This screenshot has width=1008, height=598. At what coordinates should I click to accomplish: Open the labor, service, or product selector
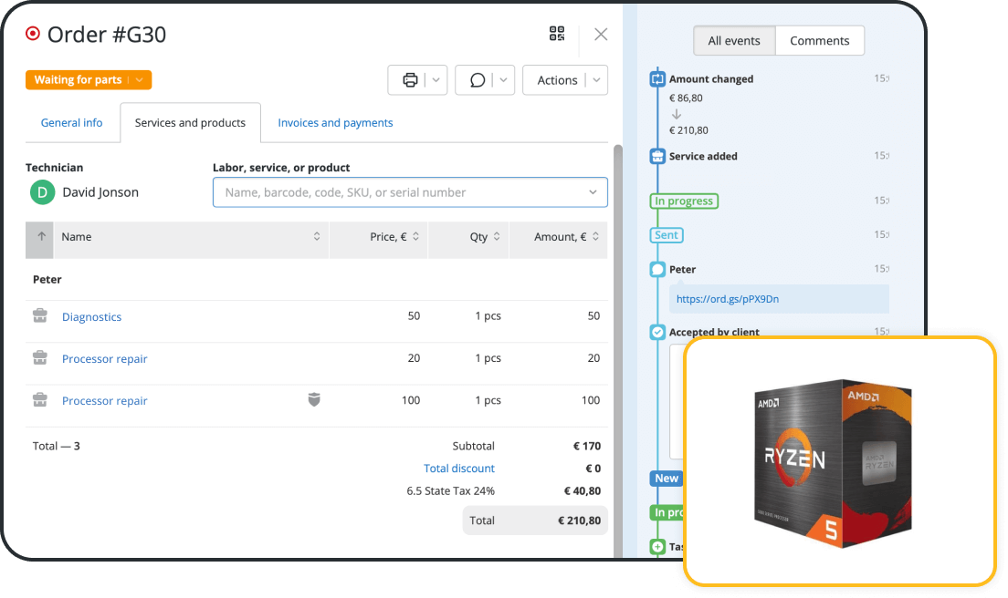[409, 192]
